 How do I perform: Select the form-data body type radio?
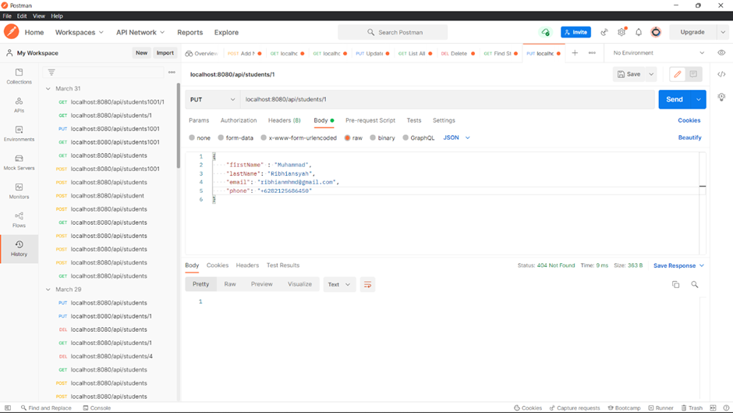221,137
